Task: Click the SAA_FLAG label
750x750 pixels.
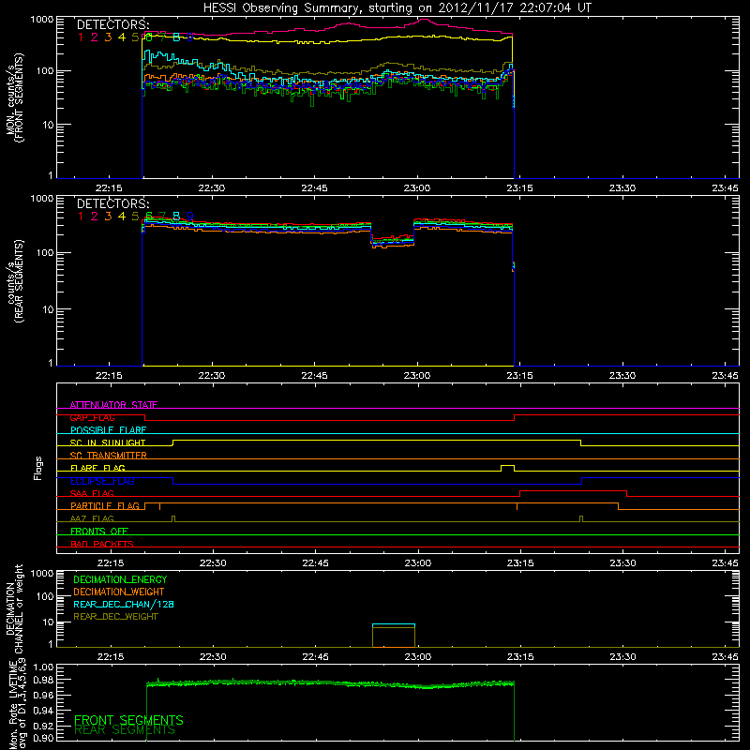Action: pos(92,493)
